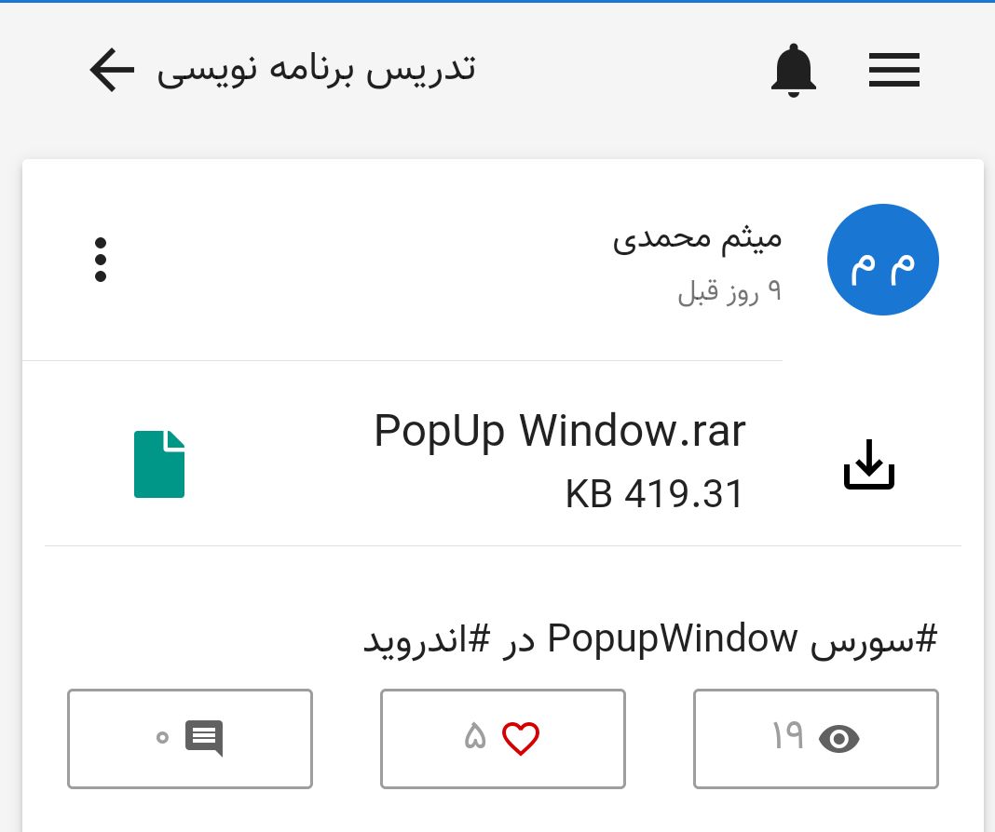Open author name میثم محمدی
This screenshot has width=995, height=832.
(x=697, y=239)
